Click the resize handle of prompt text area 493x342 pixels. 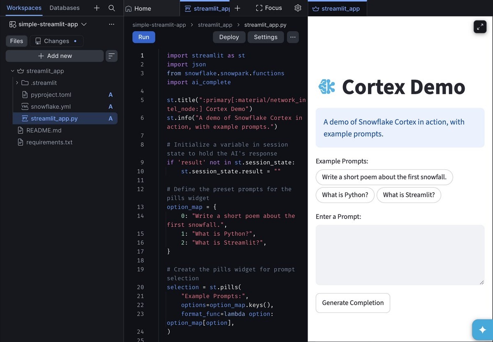482,282
